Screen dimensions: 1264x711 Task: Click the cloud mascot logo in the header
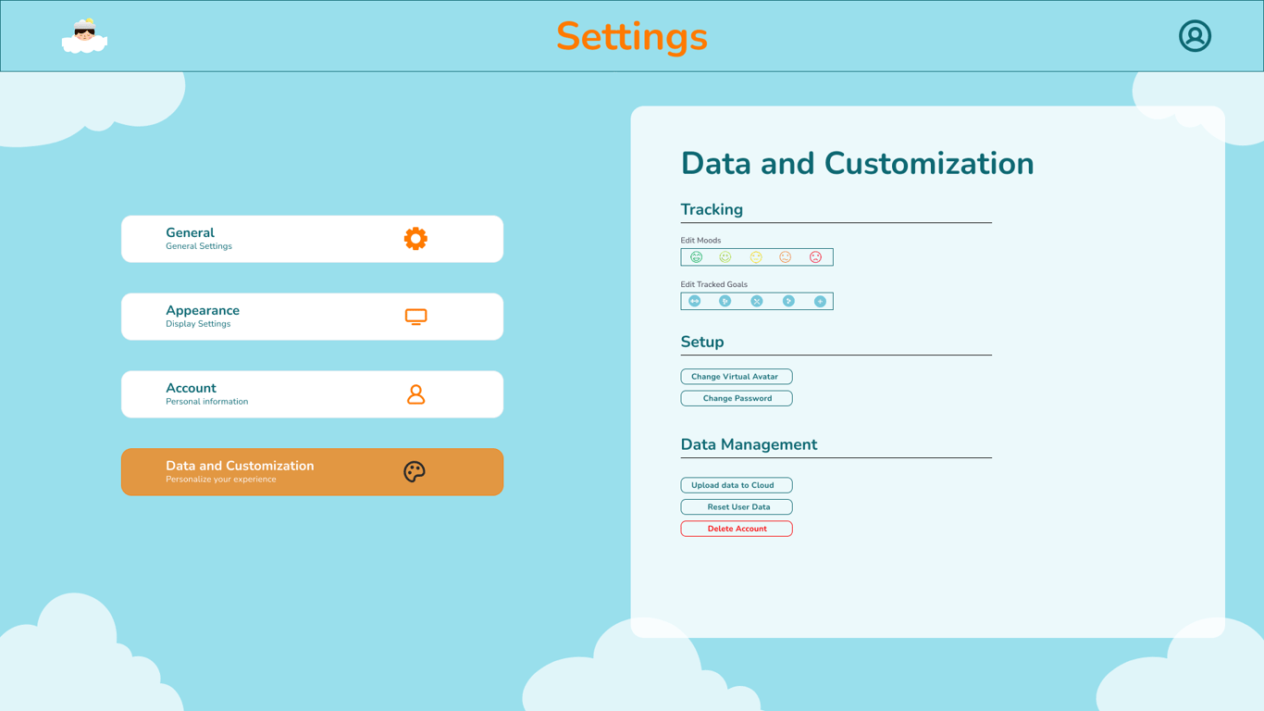[84, 36]
